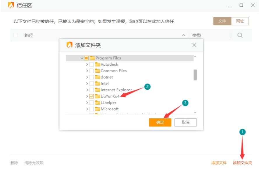Collapse the Program Files tree node
Screen dimensions: 259x172
coord(82,58)
